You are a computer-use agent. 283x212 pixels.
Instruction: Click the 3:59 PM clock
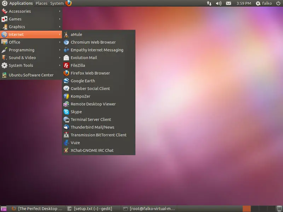tap(244, 3)
